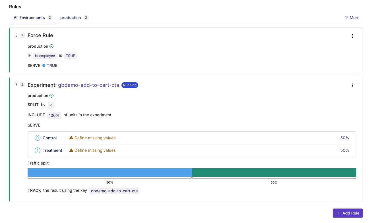Viewport: 370px width, 223px height.
Task: Click Define missing values for Control
Action: coord(95,138)
